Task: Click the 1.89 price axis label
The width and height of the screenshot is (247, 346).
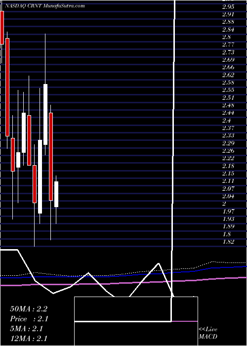Action: click(228, 226)
